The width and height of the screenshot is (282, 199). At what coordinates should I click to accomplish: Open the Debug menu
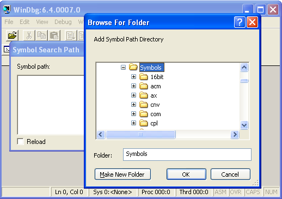[x=63, y=22]
